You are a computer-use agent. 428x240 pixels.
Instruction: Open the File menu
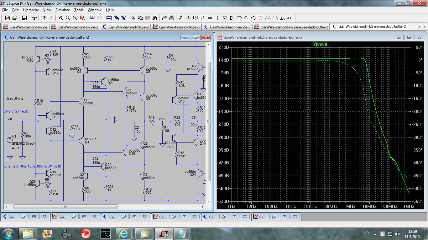[5, 10]
